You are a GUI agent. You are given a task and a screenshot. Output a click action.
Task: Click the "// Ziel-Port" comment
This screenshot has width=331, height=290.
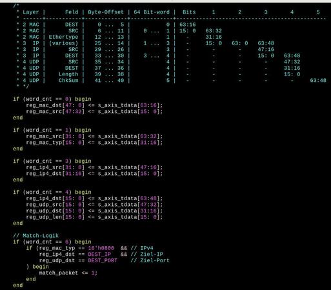pyautogui.click(x=150, y=260)
